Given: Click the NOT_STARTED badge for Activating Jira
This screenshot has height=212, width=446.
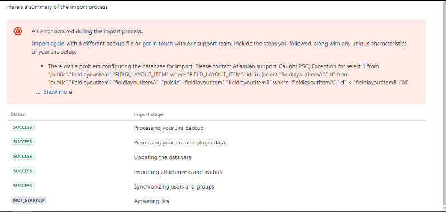Looking at the screenshot, I should 29,200.
